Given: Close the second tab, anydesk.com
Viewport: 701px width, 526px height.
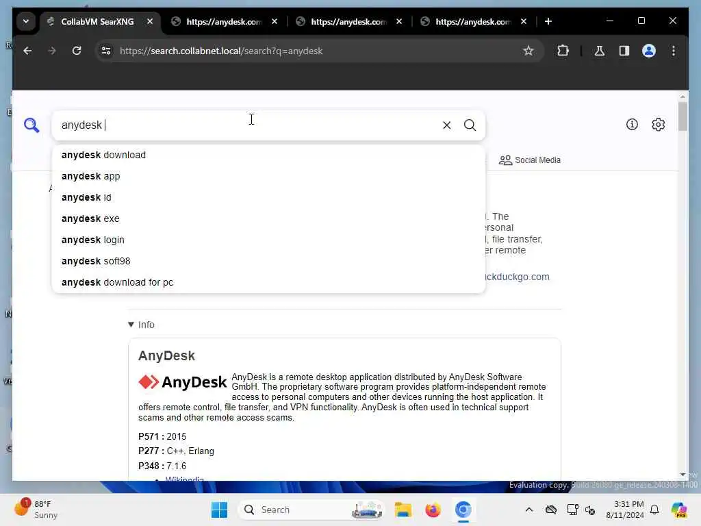Looking at the screenshot, I should click(275, 21).
